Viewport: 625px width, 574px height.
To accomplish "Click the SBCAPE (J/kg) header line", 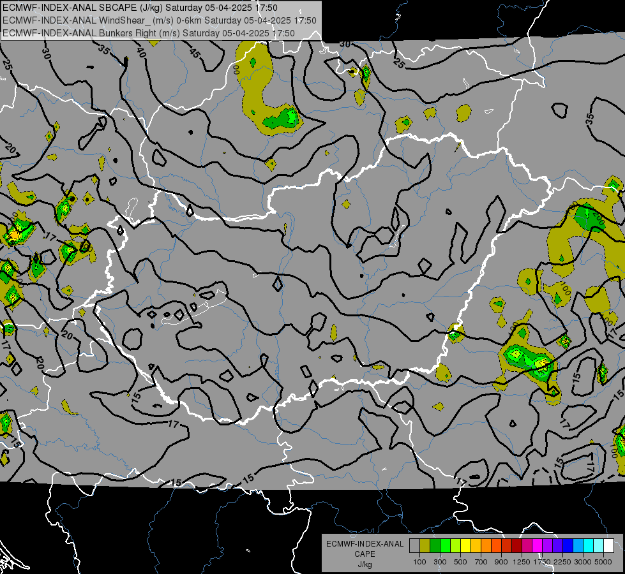I will tap(140, 8).
